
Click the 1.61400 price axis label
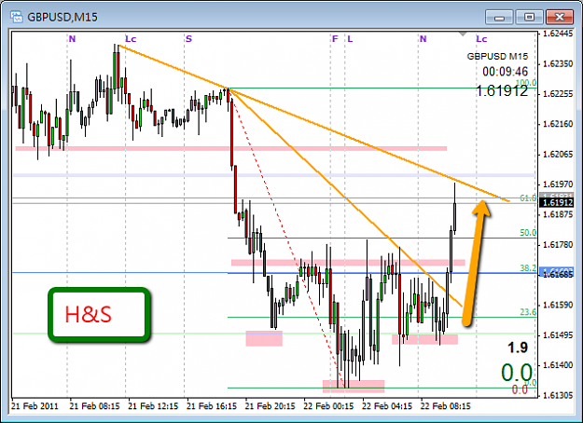558,365
